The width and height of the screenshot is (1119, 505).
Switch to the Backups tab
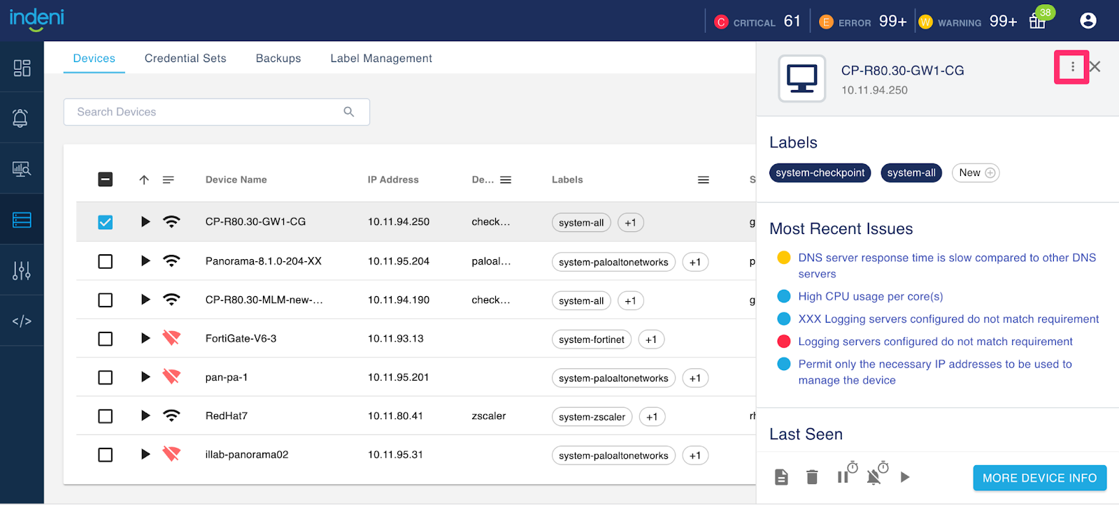(278, 58)
